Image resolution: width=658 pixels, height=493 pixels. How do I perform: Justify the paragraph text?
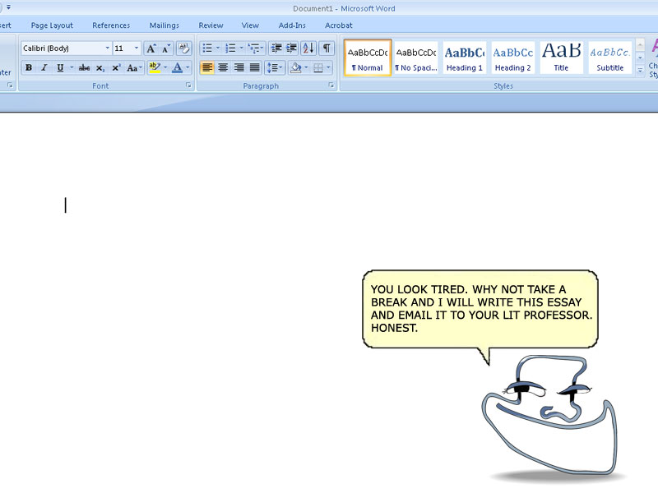(255, 67)
